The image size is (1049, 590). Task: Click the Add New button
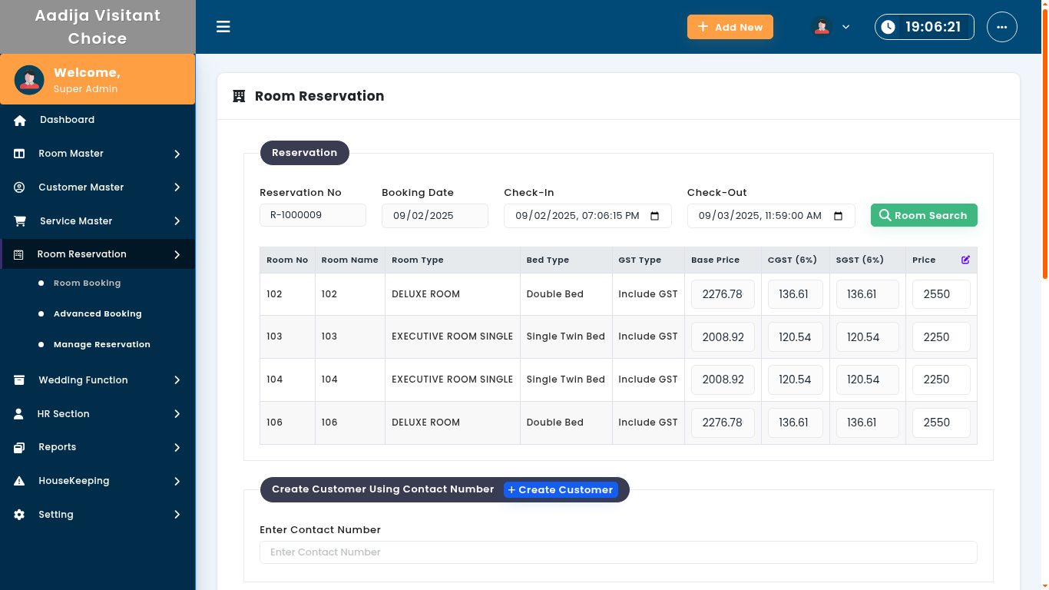pos(730,27)
